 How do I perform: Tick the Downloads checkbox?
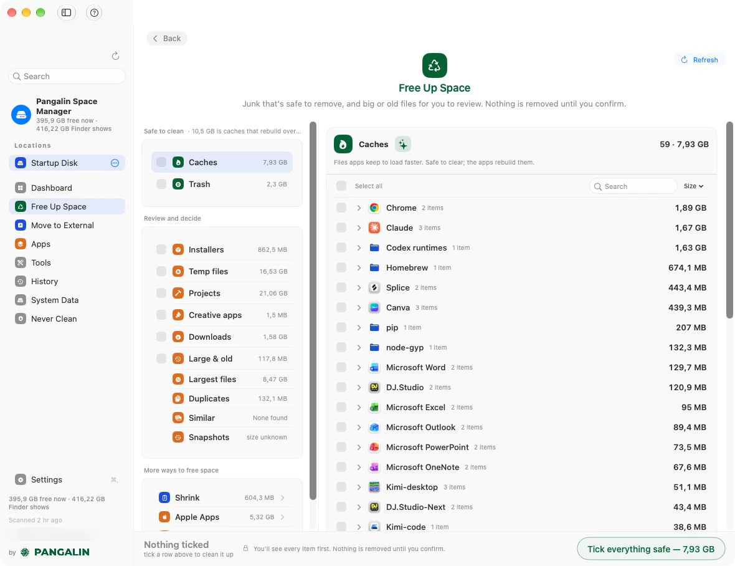[x=161, y=337]
